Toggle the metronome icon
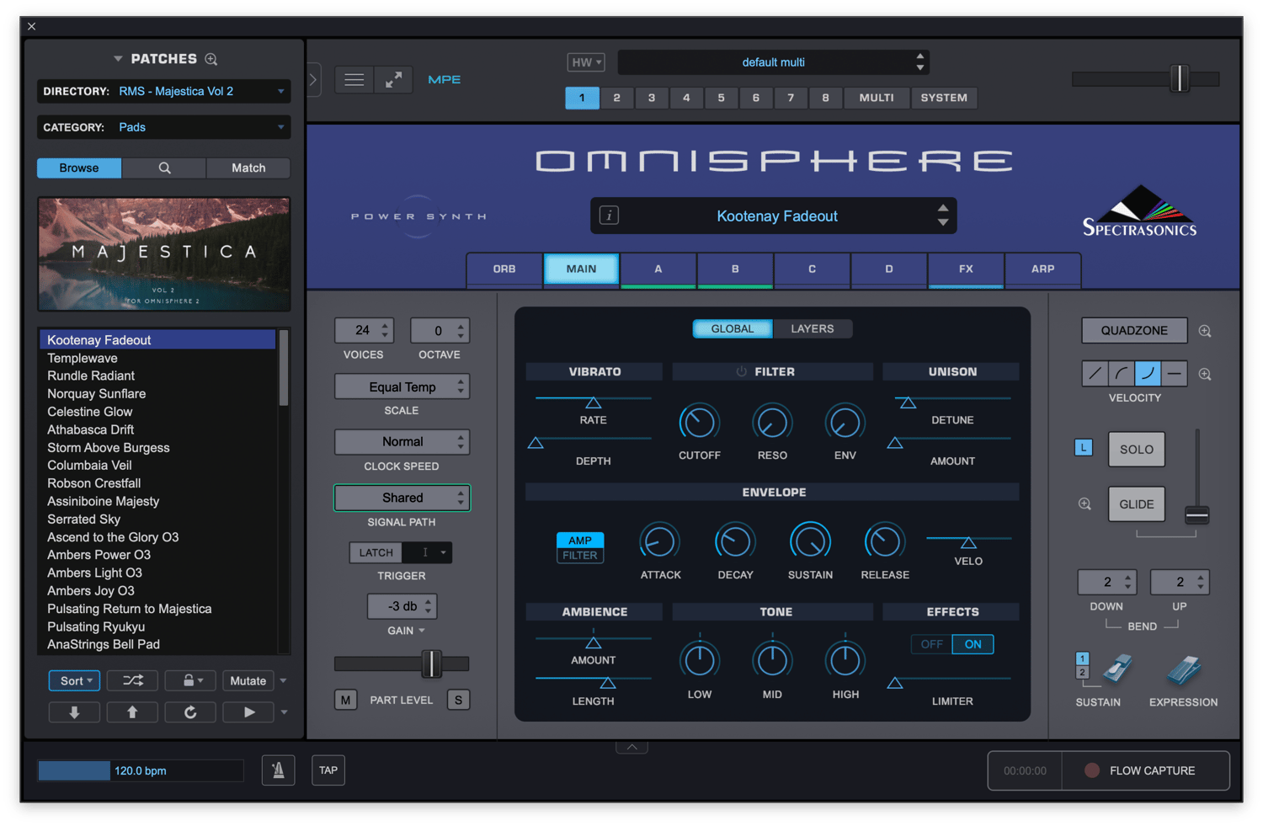This screenshot has width=1263, height=826. (x=278, y=770)
